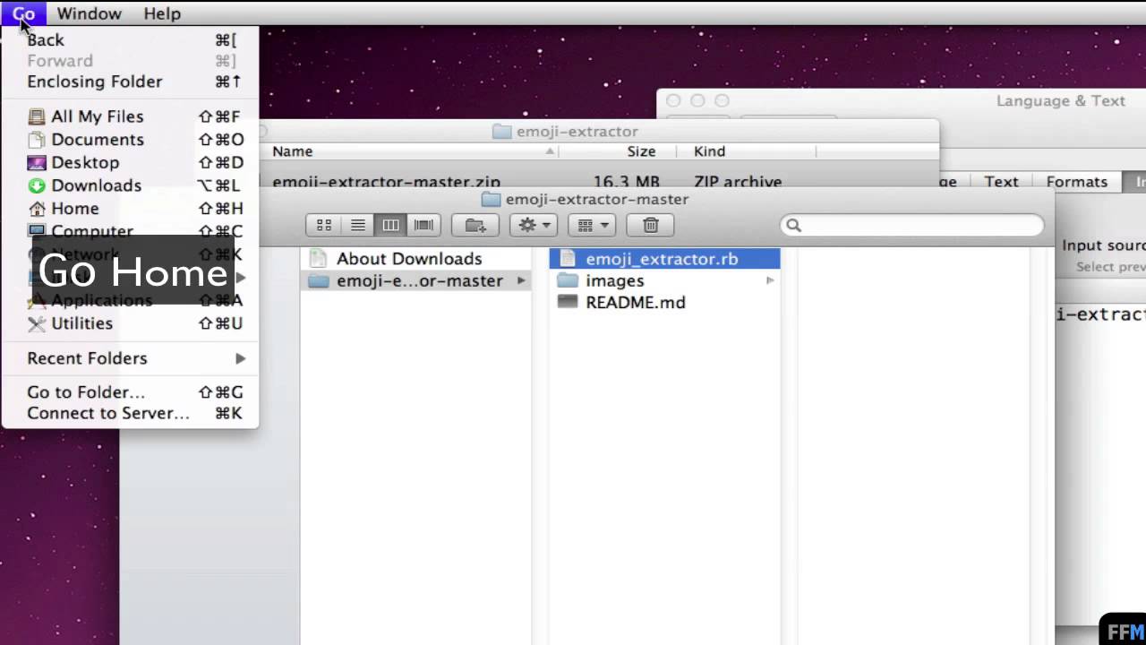Create a new folder via toolbar button

[x=475, y=225]
